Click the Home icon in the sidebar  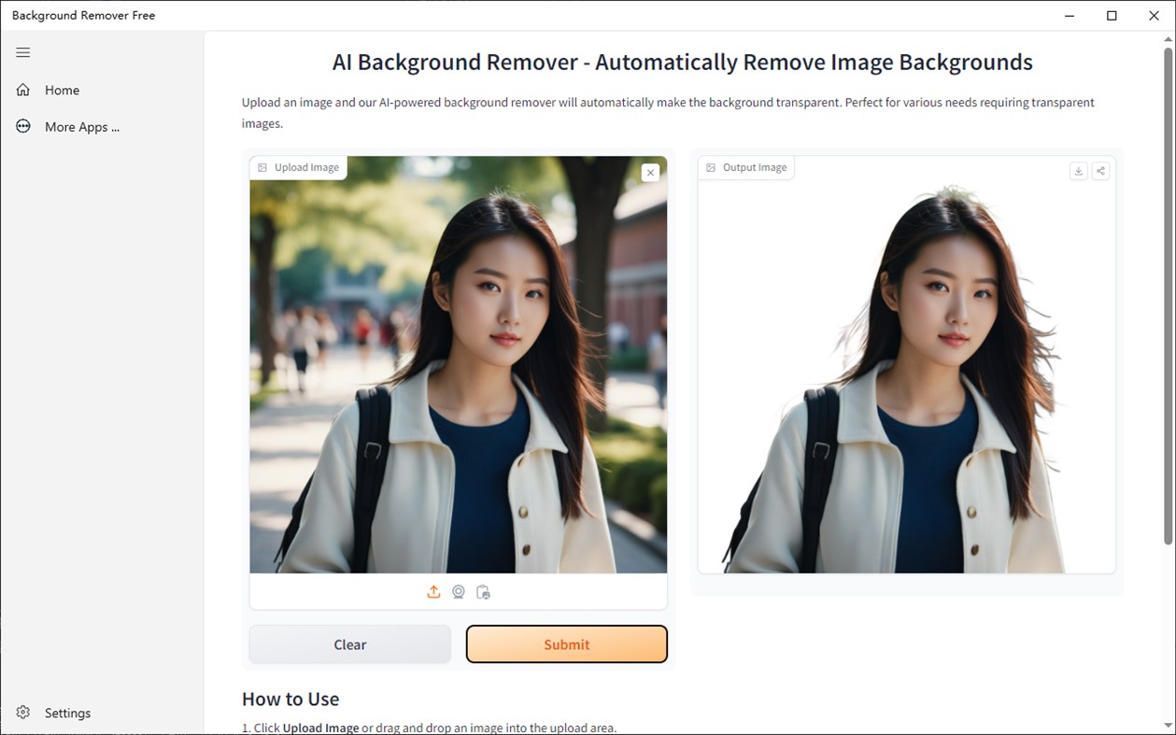[x=22, y=89]
